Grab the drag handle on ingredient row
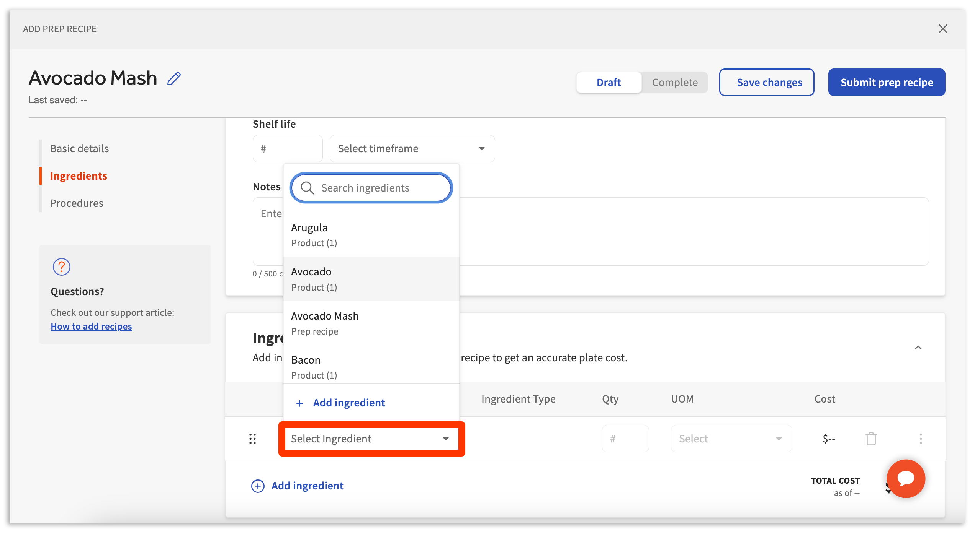 (252, 439)
